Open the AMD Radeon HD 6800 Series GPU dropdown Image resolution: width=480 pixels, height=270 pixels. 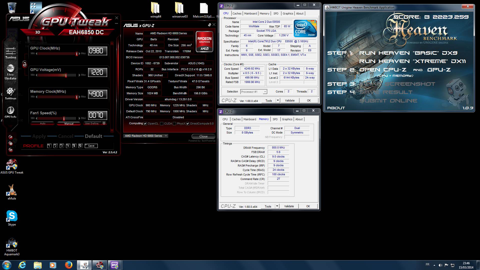coord(145,136)
